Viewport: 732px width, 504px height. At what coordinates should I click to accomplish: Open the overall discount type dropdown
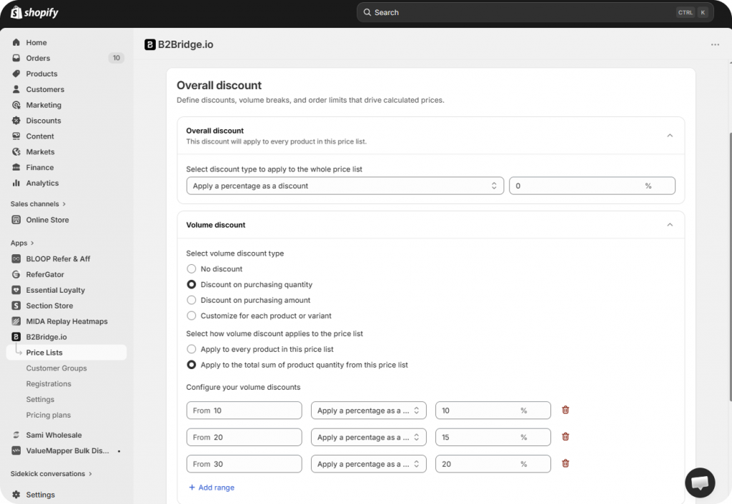345,186
